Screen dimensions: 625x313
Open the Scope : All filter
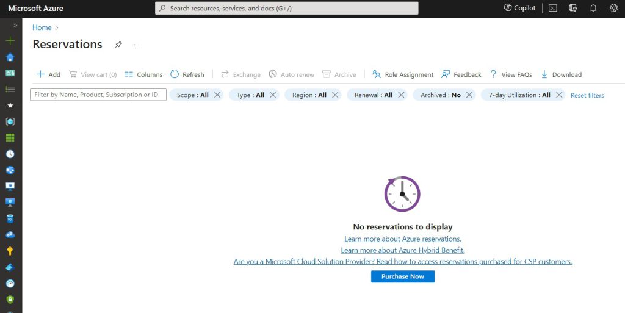[192, 95]
